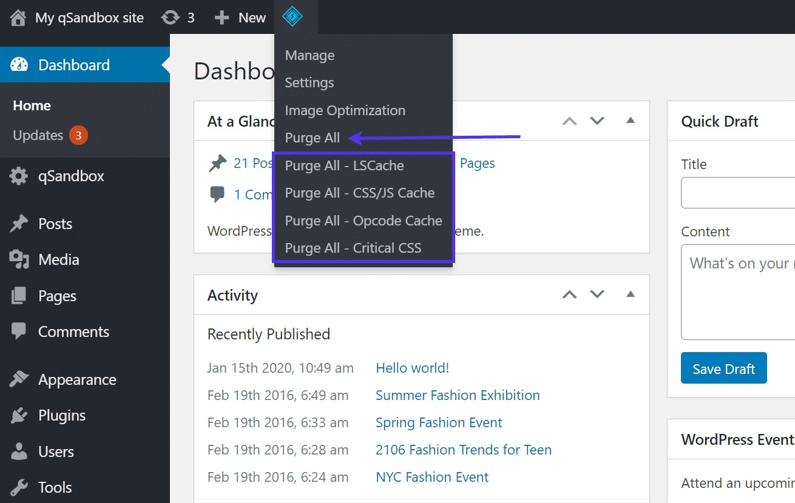Click the pushpin icon beside 21 Posts
The height and width of the screenshot is (503, 795).
coord(216,162)
